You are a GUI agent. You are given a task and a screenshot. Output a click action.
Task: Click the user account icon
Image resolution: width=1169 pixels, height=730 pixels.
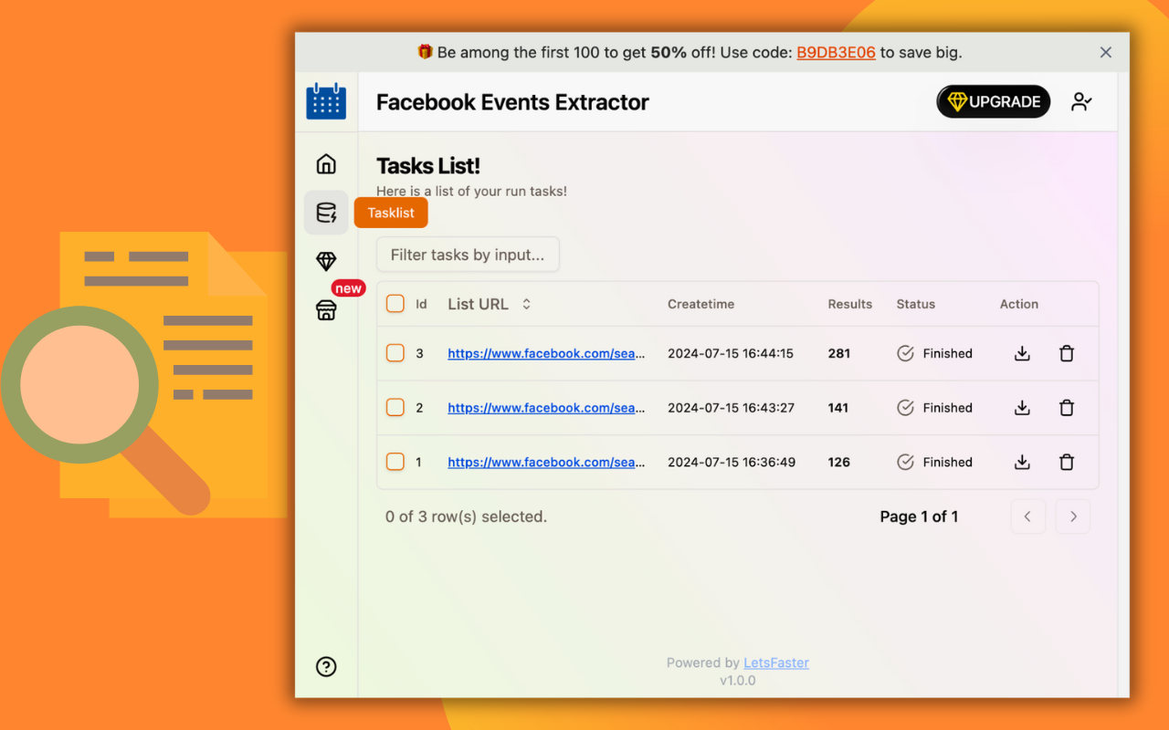(x=1081, y=102)
